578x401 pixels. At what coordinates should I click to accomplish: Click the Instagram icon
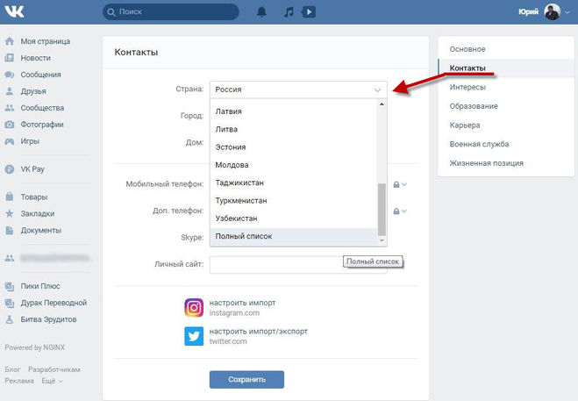tap(194, 307)
